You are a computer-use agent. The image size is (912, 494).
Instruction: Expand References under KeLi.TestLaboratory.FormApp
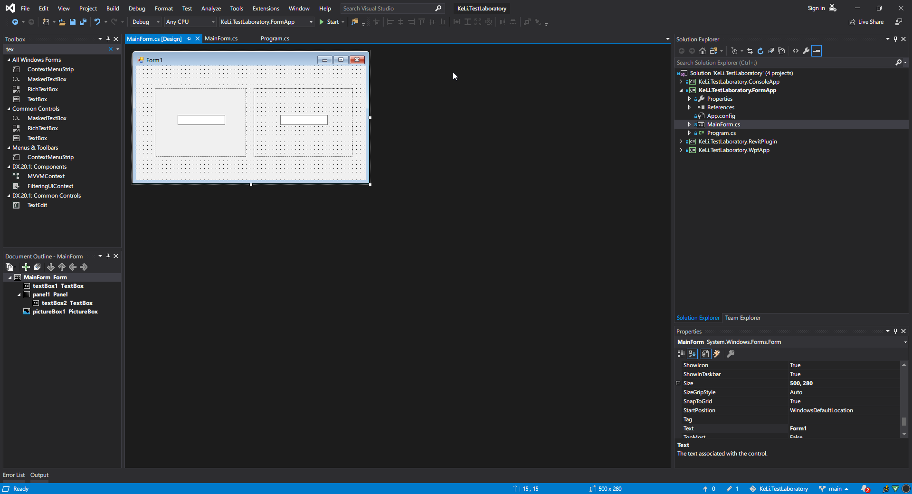(x=690, y=107)
